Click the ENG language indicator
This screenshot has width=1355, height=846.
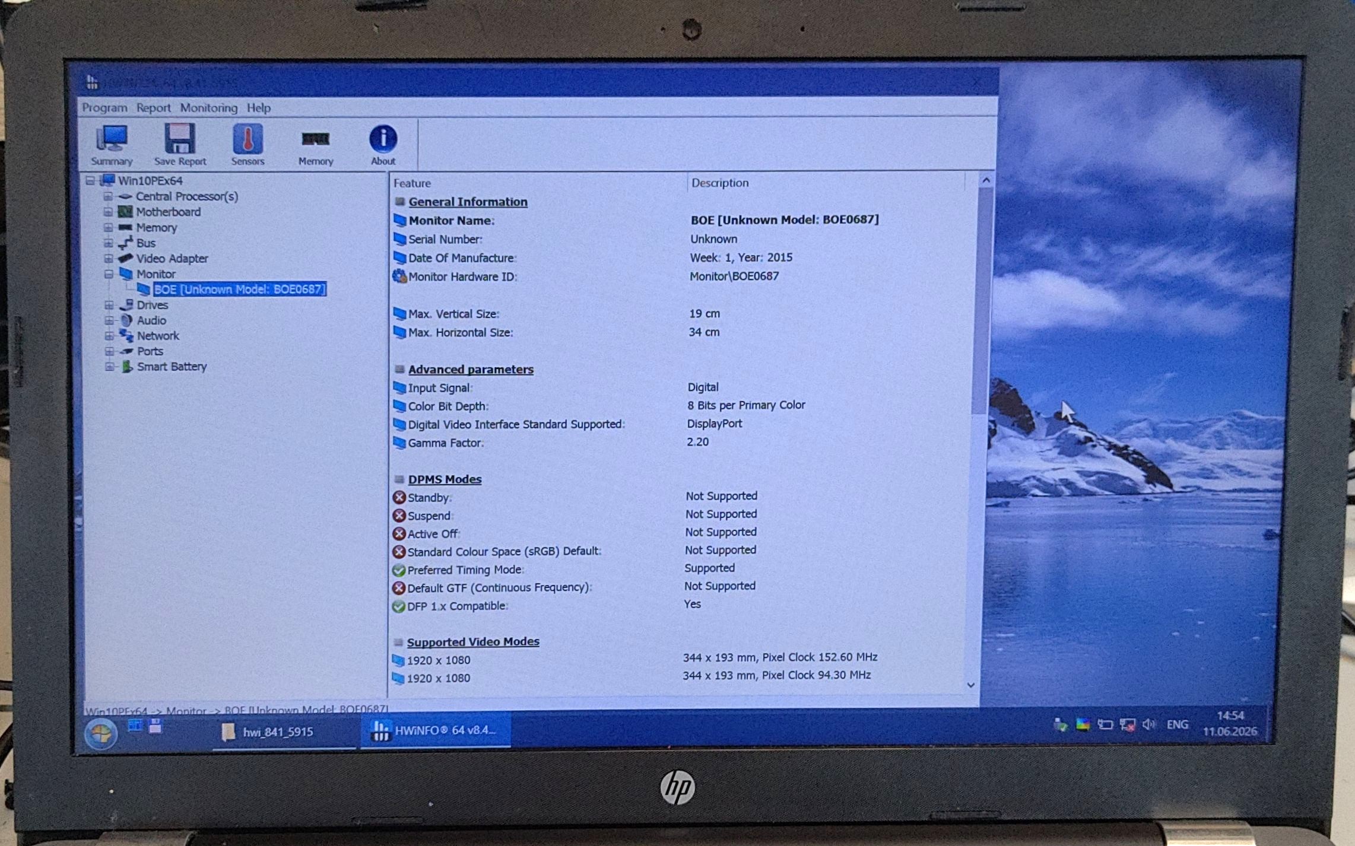pos(1178,724)
